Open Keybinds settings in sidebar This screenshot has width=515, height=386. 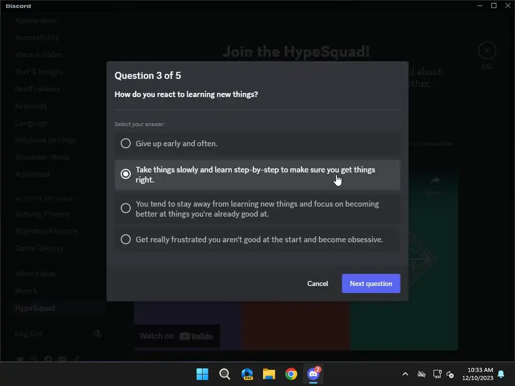31,106
